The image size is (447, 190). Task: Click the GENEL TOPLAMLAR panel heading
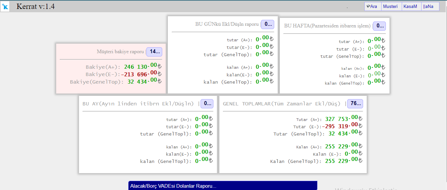(281, 104)
